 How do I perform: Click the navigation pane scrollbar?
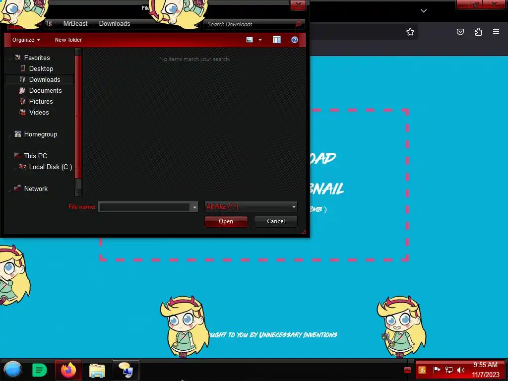[78, 117]
